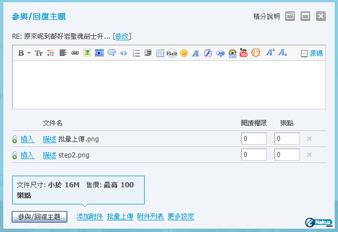Insert a hyperlink with chain icon

click(x=75, y=53)
